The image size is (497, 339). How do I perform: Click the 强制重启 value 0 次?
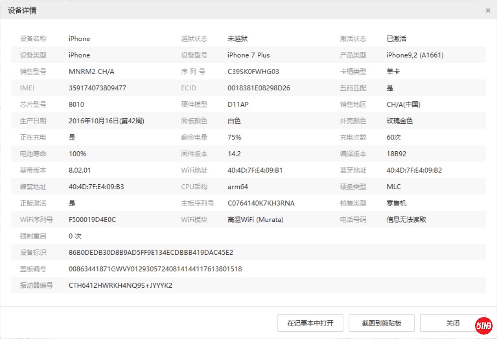point(75,236)
